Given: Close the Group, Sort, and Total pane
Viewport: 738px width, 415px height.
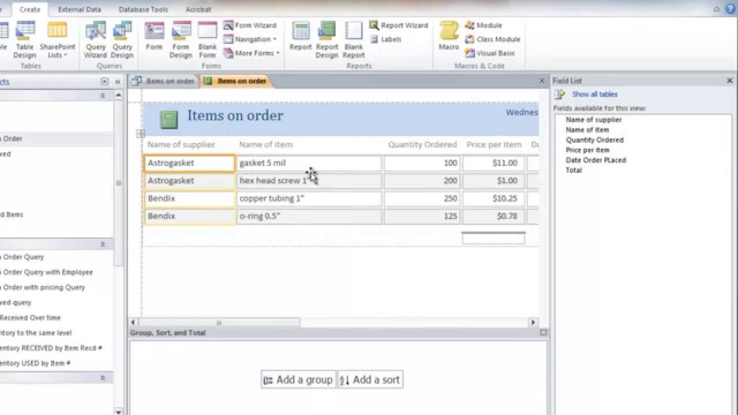Looking at the screenshot, I should [543, 333].
